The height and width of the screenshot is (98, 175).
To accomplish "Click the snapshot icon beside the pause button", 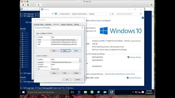I will 28,5.
